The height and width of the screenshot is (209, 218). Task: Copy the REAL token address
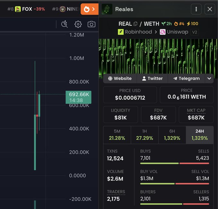pyautogui.click(x=135, y=24)
